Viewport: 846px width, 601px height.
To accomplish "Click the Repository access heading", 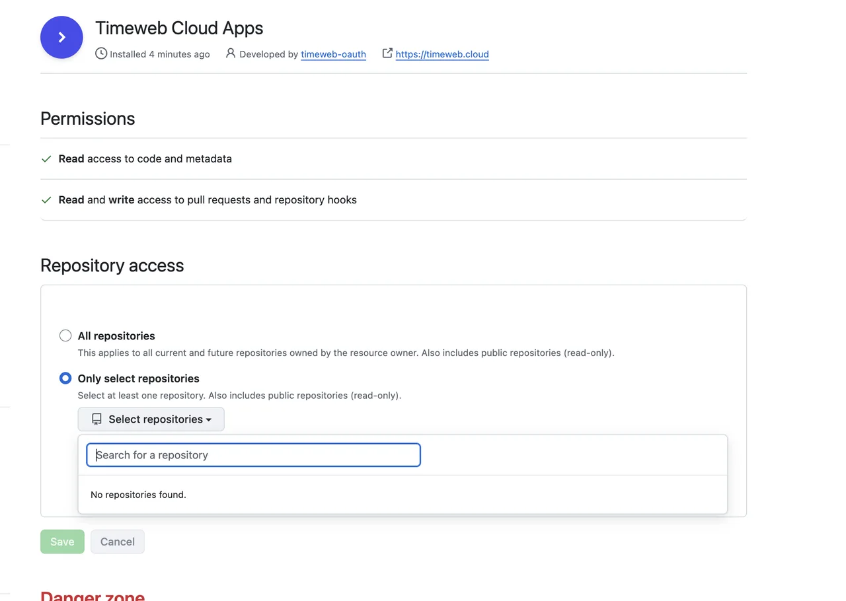I will (x=112, y=265).
